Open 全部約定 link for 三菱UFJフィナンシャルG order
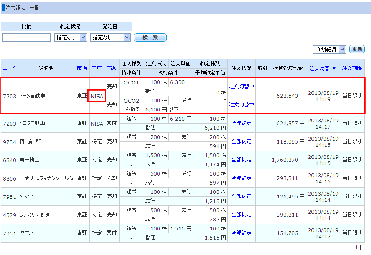Screen dimensions: 371x255 (x=242, y=178)
